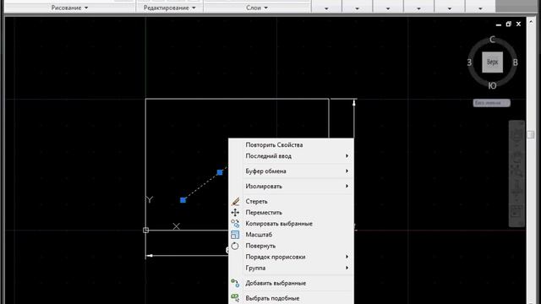Click the vertical scrollbar thumb at right

pyautogui.click(x=531, y=134)
